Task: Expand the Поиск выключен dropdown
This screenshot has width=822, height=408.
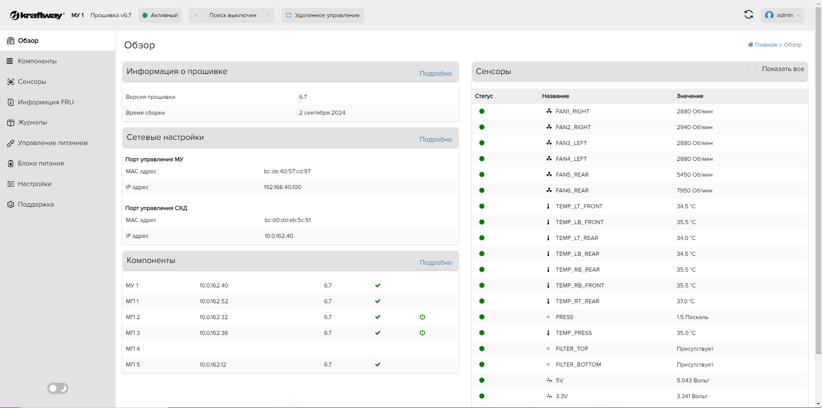Action: pos(232,15)
